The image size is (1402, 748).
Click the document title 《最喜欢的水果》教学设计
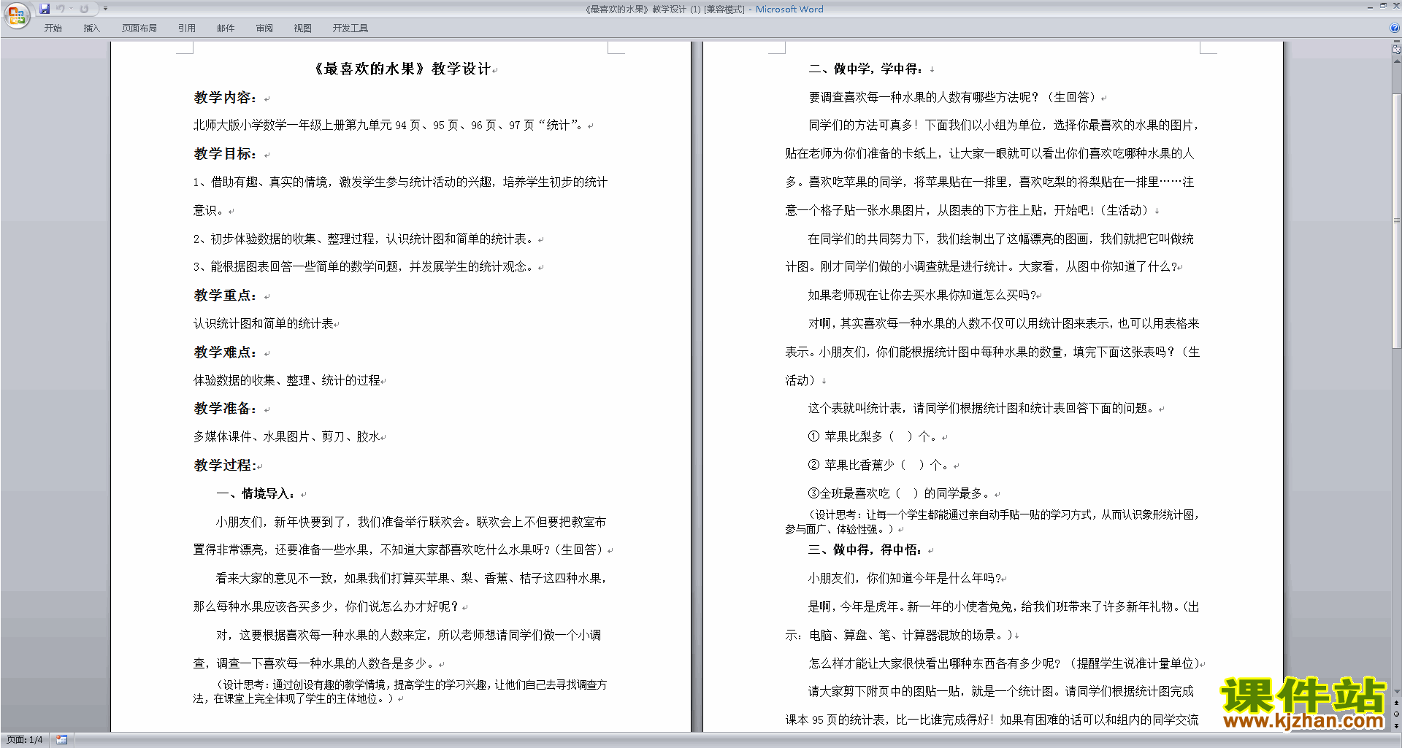[401, 69]
